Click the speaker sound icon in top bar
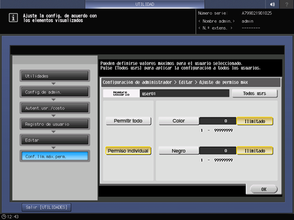Viewport: 294px width, 220px height. pyautogui.click(x=272, y=4)
